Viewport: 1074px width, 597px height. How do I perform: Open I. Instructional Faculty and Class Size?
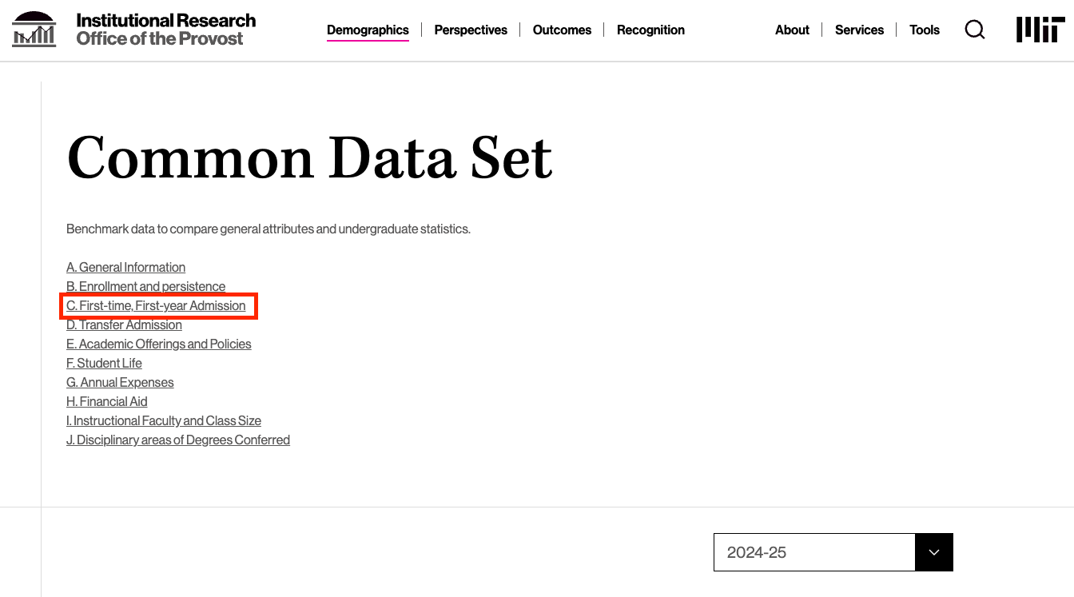(163, 420)
